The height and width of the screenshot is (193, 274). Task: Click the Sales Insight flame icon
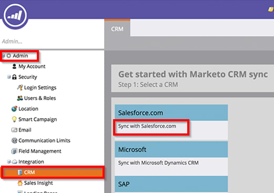coord(20,183)
